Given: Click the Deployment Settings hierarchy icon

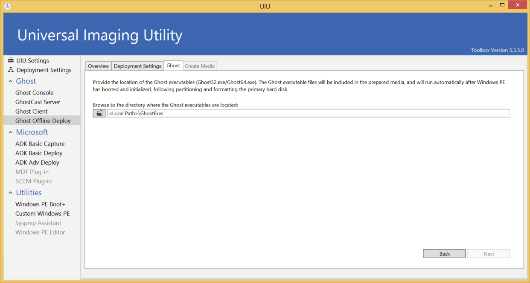Looking at the screenshot, I should point(11,70).
